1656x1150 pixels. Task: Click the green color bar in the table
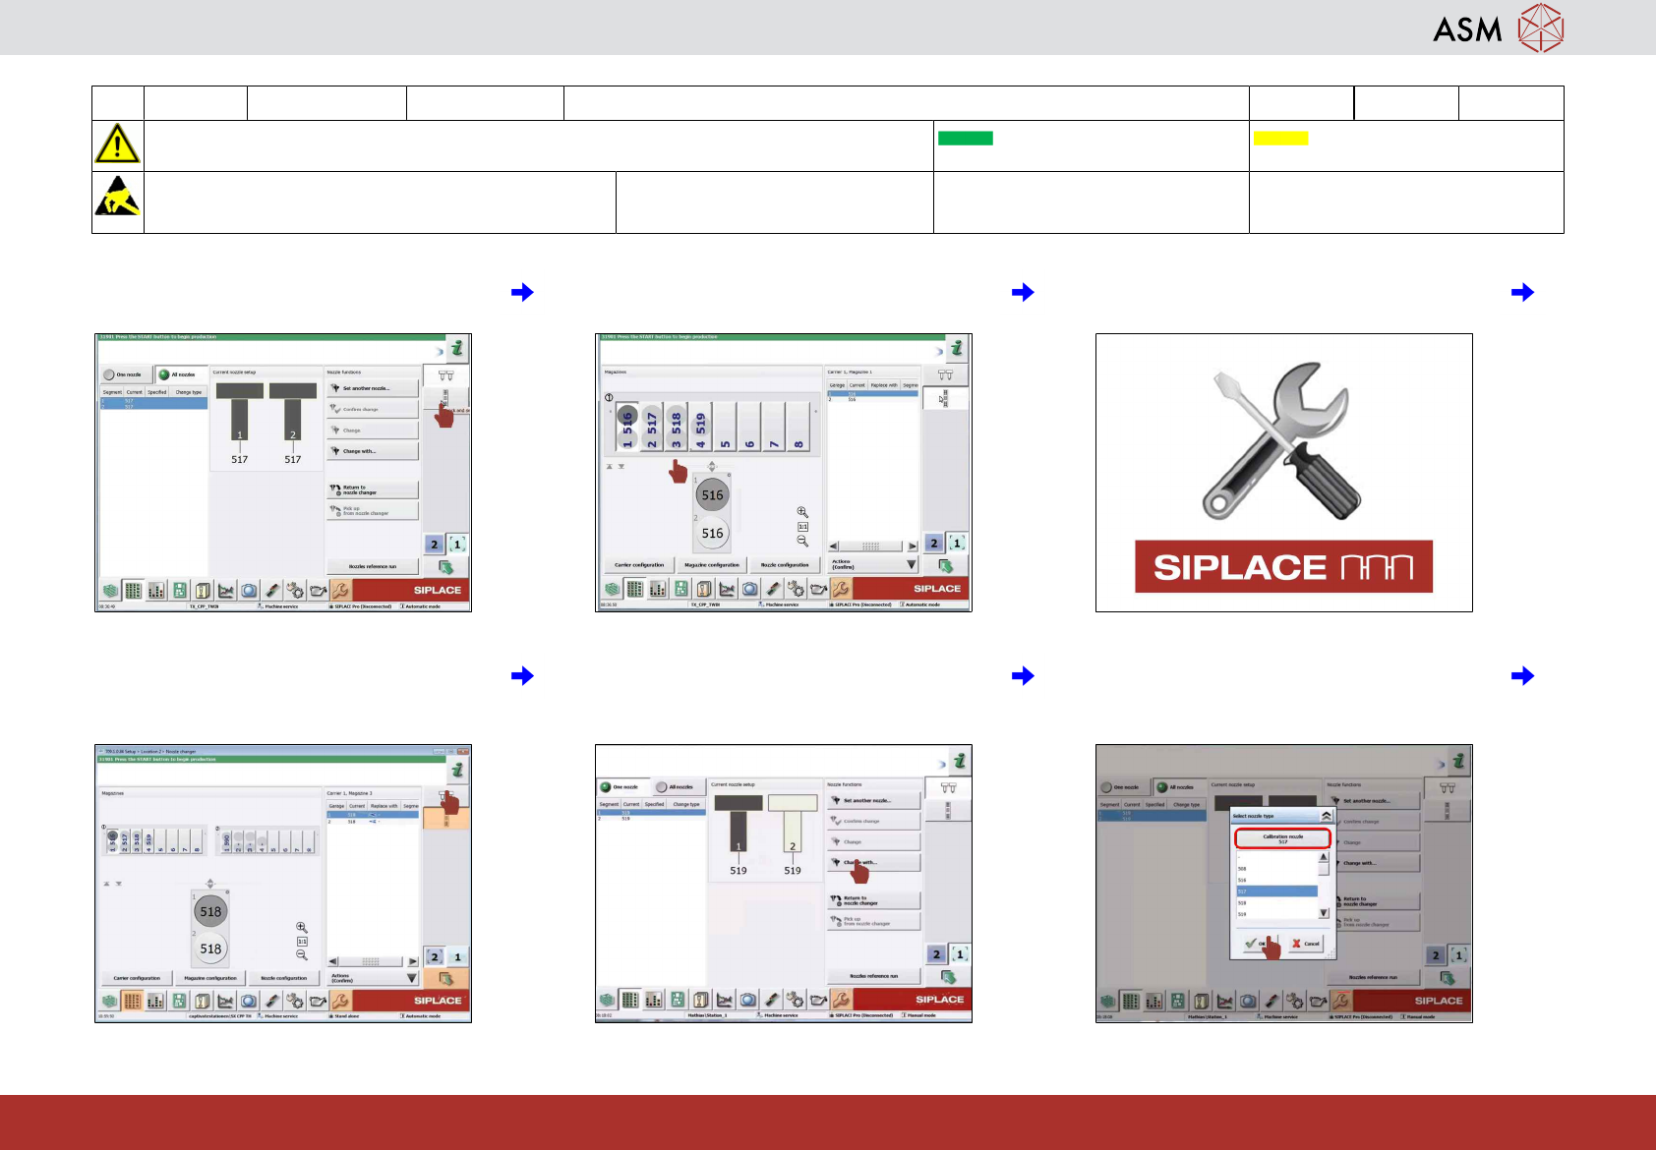(x=966, y=139)
